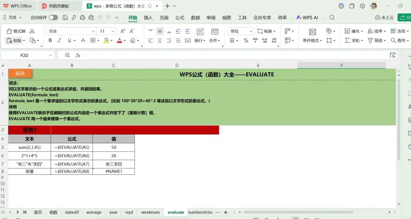Click the Decrease Indent icon

[178, 31]
